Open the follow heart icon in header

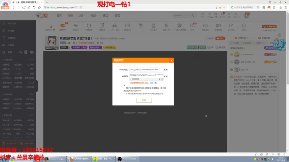click(x=209, y=15)
